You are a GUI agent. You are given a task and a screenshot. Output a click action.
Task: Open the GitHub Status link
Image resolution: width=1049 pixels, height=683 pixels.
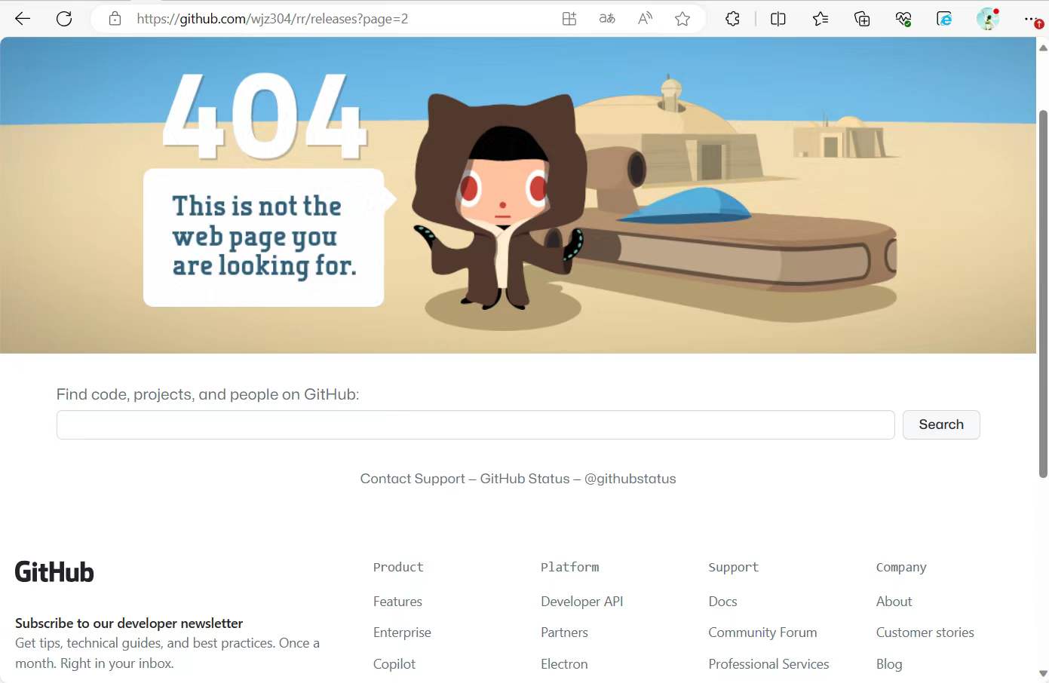[525, 479]
